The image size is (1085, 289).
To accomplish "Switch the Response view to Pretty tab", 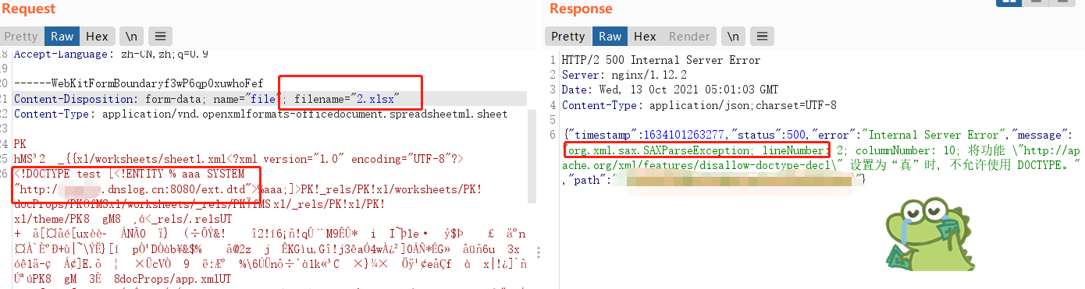I will (x=568, y=36).
